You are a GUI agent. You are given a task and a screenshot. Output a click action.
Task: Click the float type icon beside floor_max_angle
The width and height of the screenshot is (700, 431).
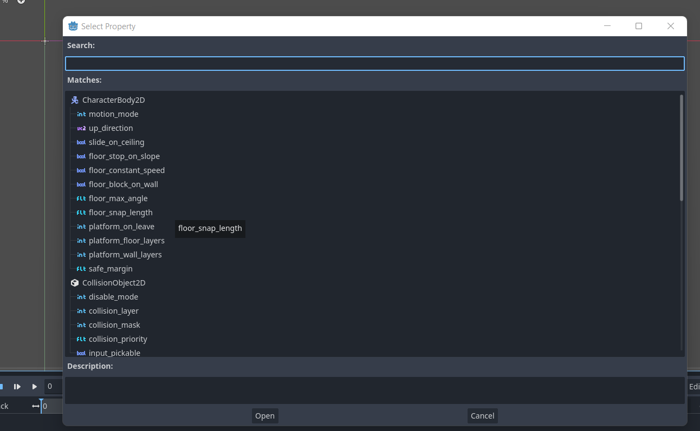[81, 198]
